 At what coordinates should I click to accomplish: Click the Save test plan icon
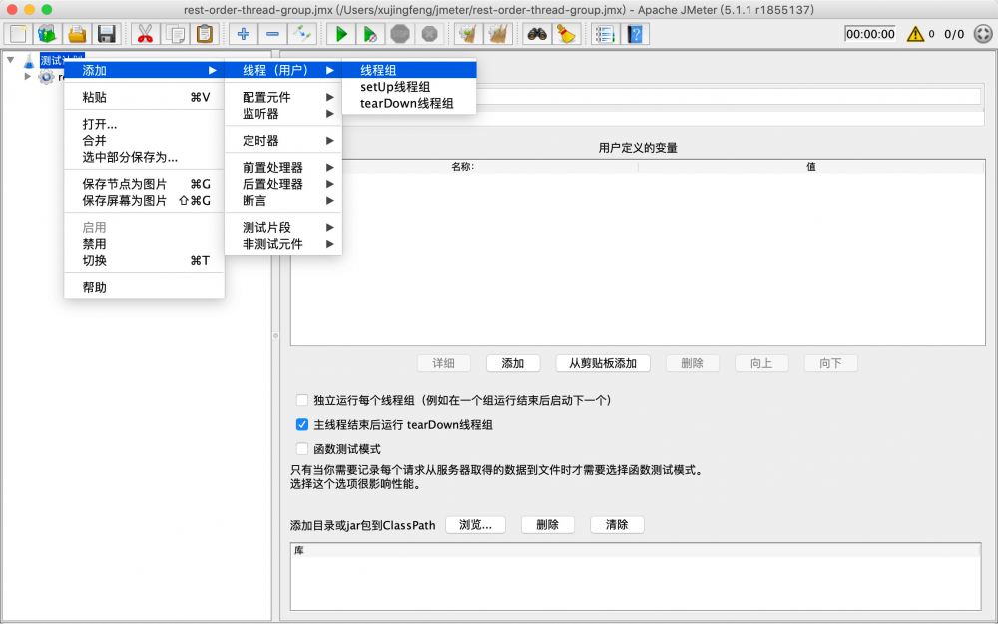pyautogui.click(x=106, y=33)
